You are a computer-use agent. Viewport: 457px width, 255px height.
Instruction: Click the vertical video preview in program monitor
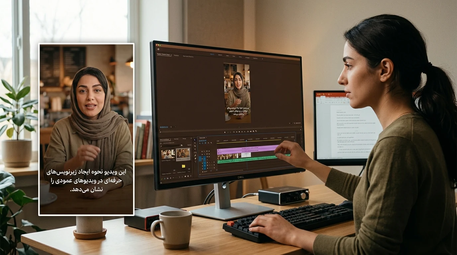coord(237,93)
